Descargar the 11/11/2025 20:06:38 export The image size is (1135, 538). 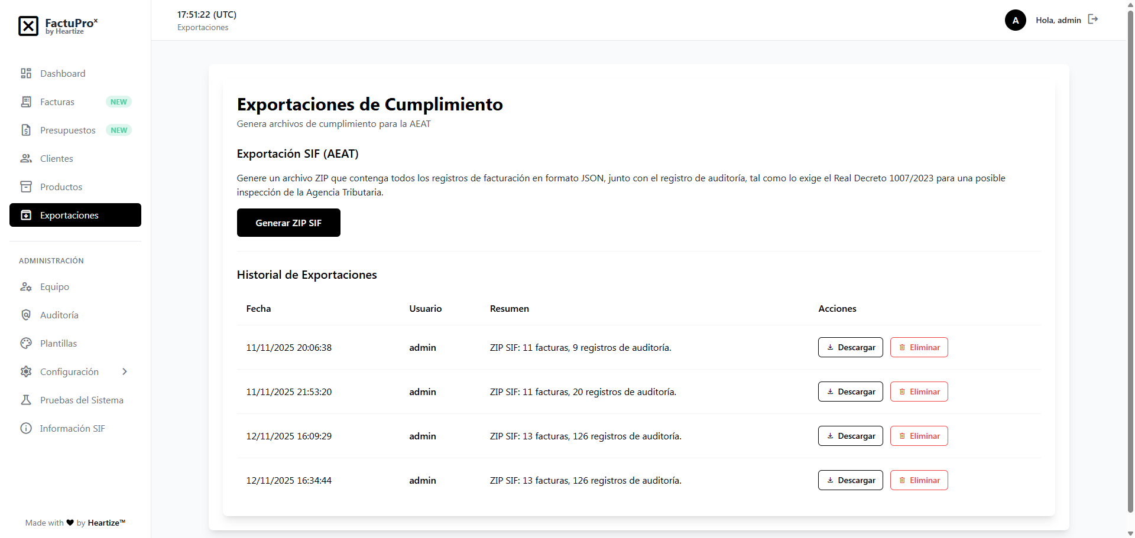point(850,347)
